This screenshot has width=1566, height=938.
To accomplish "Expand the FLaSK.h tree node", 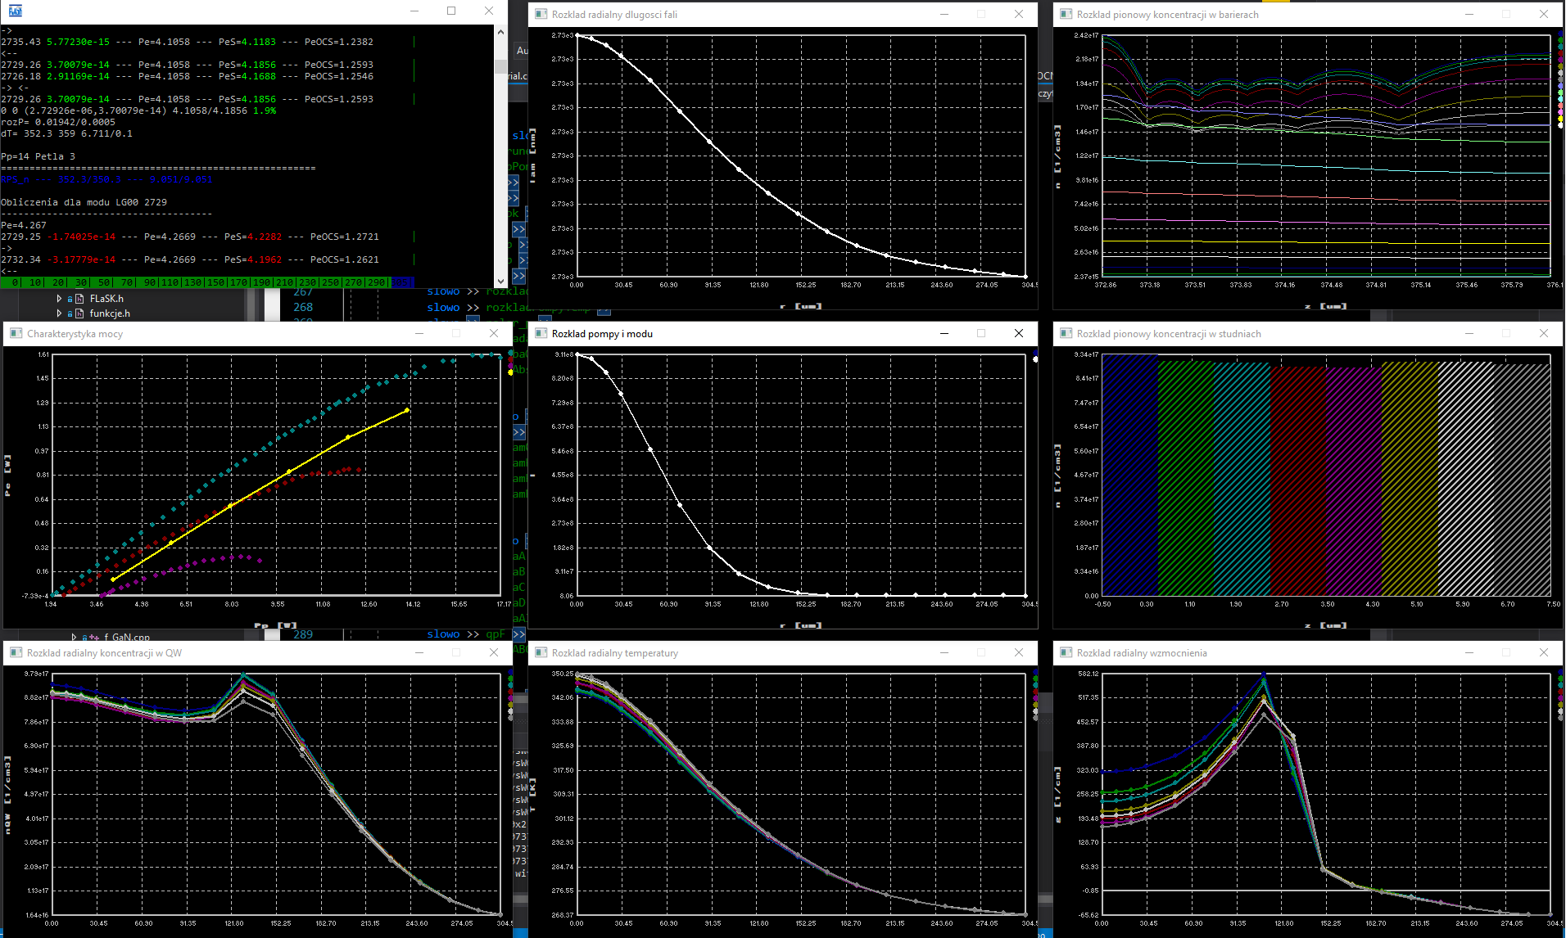I will coord(59,299).
